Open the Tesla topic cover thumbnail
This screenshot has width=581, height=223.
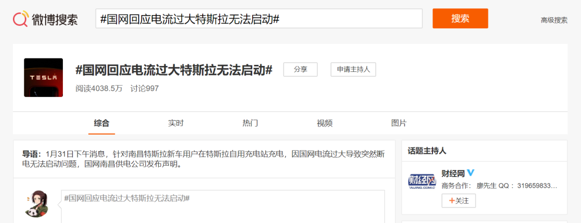(44, 78)
